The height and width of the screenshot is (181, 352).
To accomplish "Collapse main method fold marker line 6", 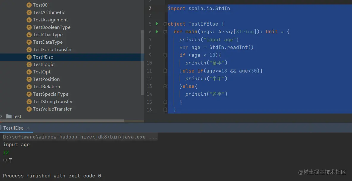I will [x=165, y=32].
